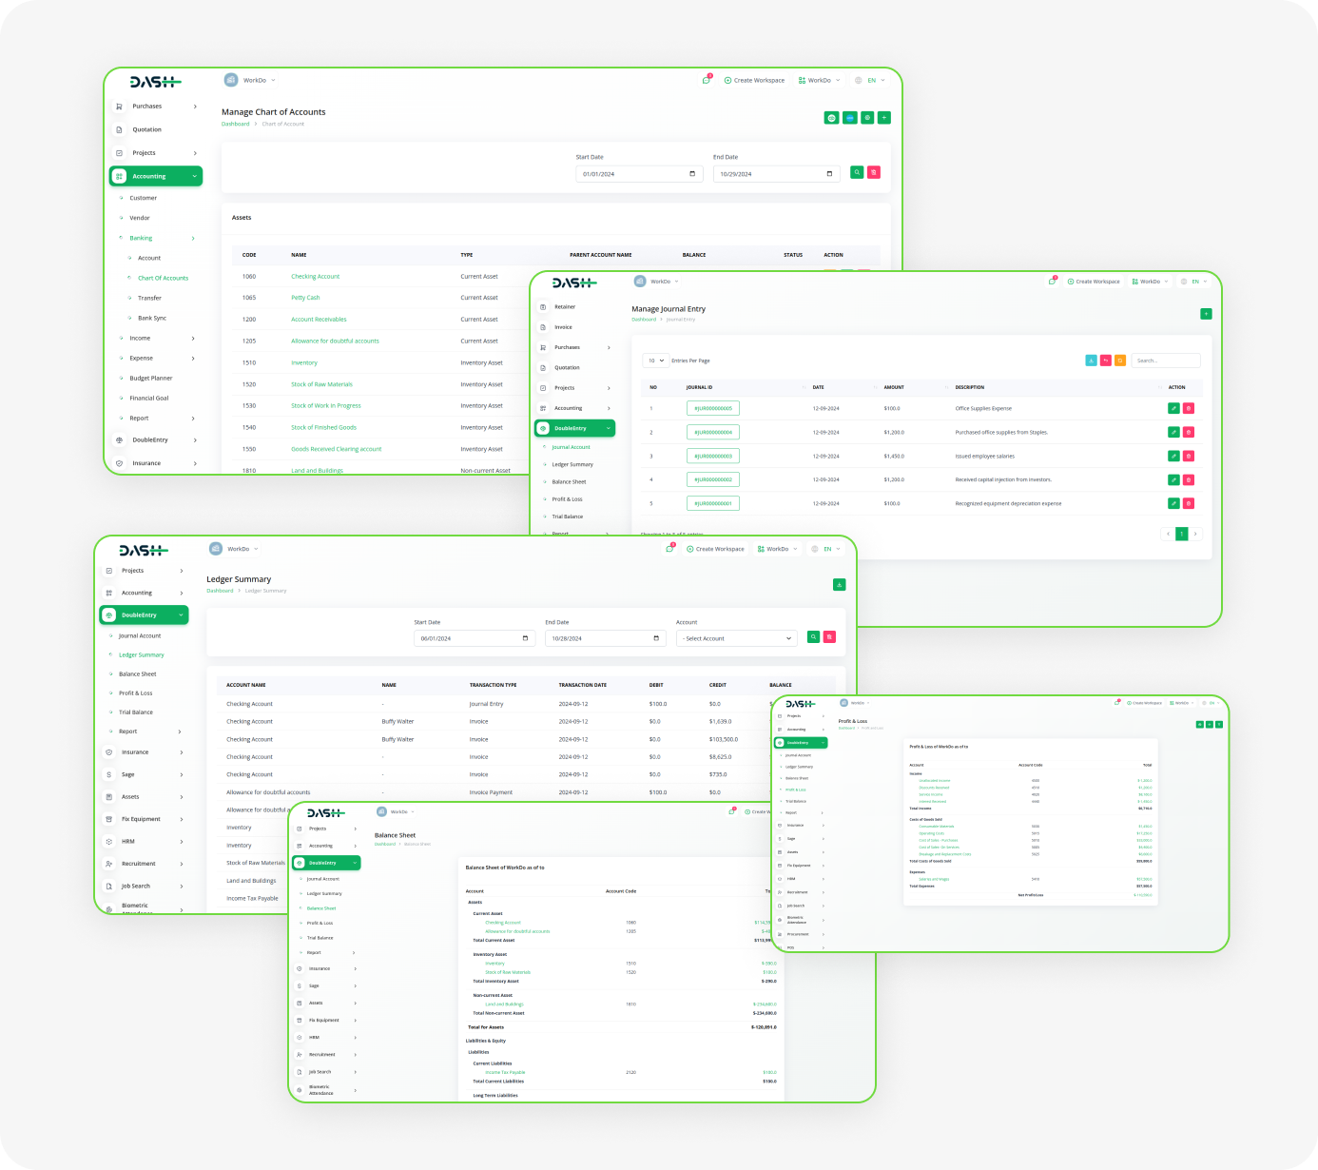
Task: Click the green search icon in Ledger Summary filter
Action: [813, 637]
